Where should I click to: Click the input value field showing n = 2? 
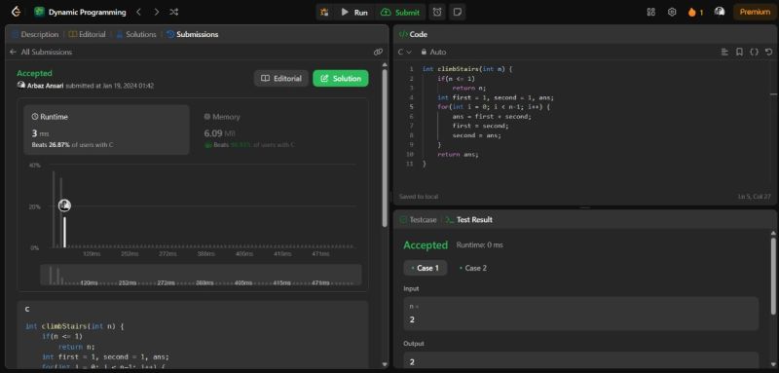click(580, 314)
